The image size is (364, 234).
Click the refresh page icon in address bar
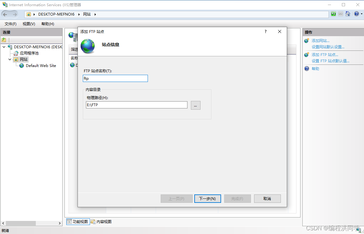tap(333, 14)
